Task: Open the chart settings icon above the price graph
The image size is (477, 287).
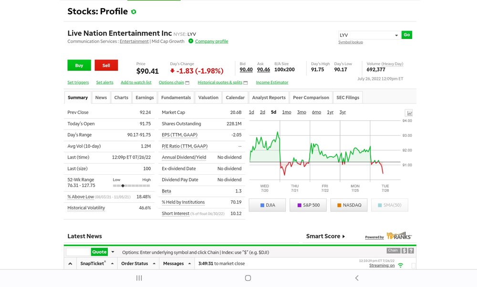Action: coord(409,113)
